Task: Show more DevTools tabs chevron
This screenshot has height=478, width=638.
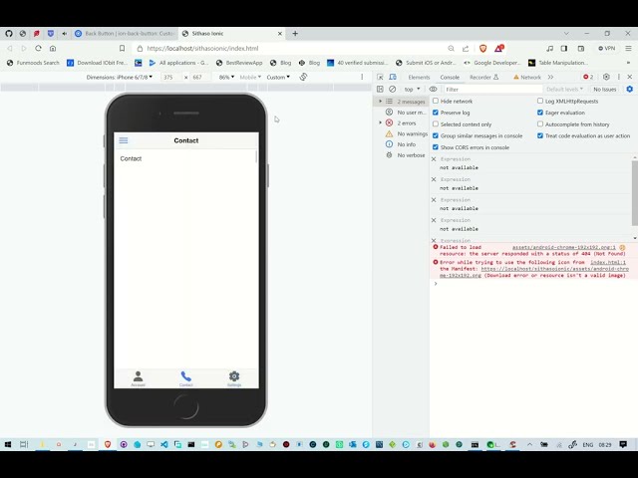Action: click(550, 77)
